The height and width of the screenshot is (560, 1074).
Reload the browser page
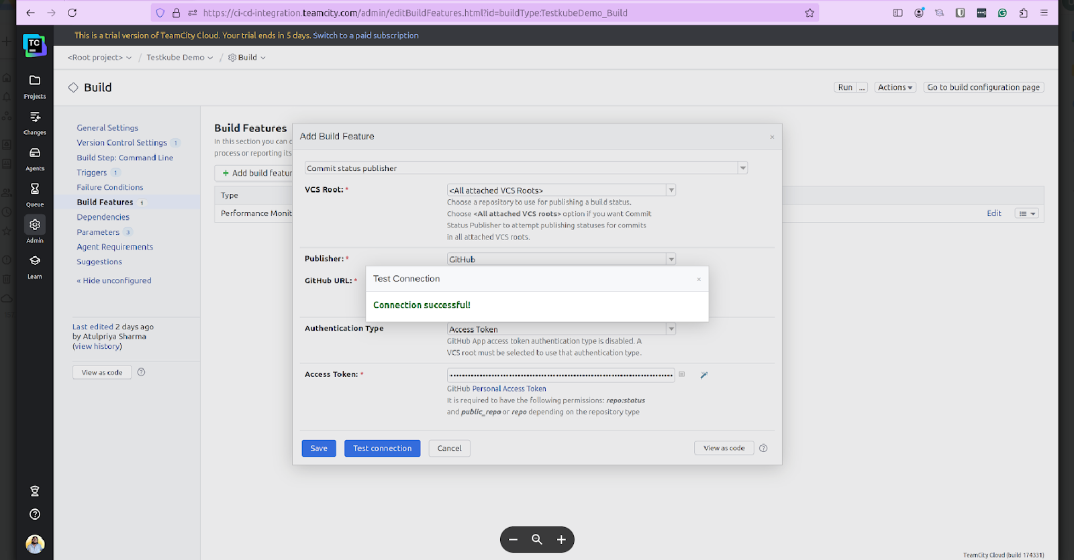tap(72, 13)
